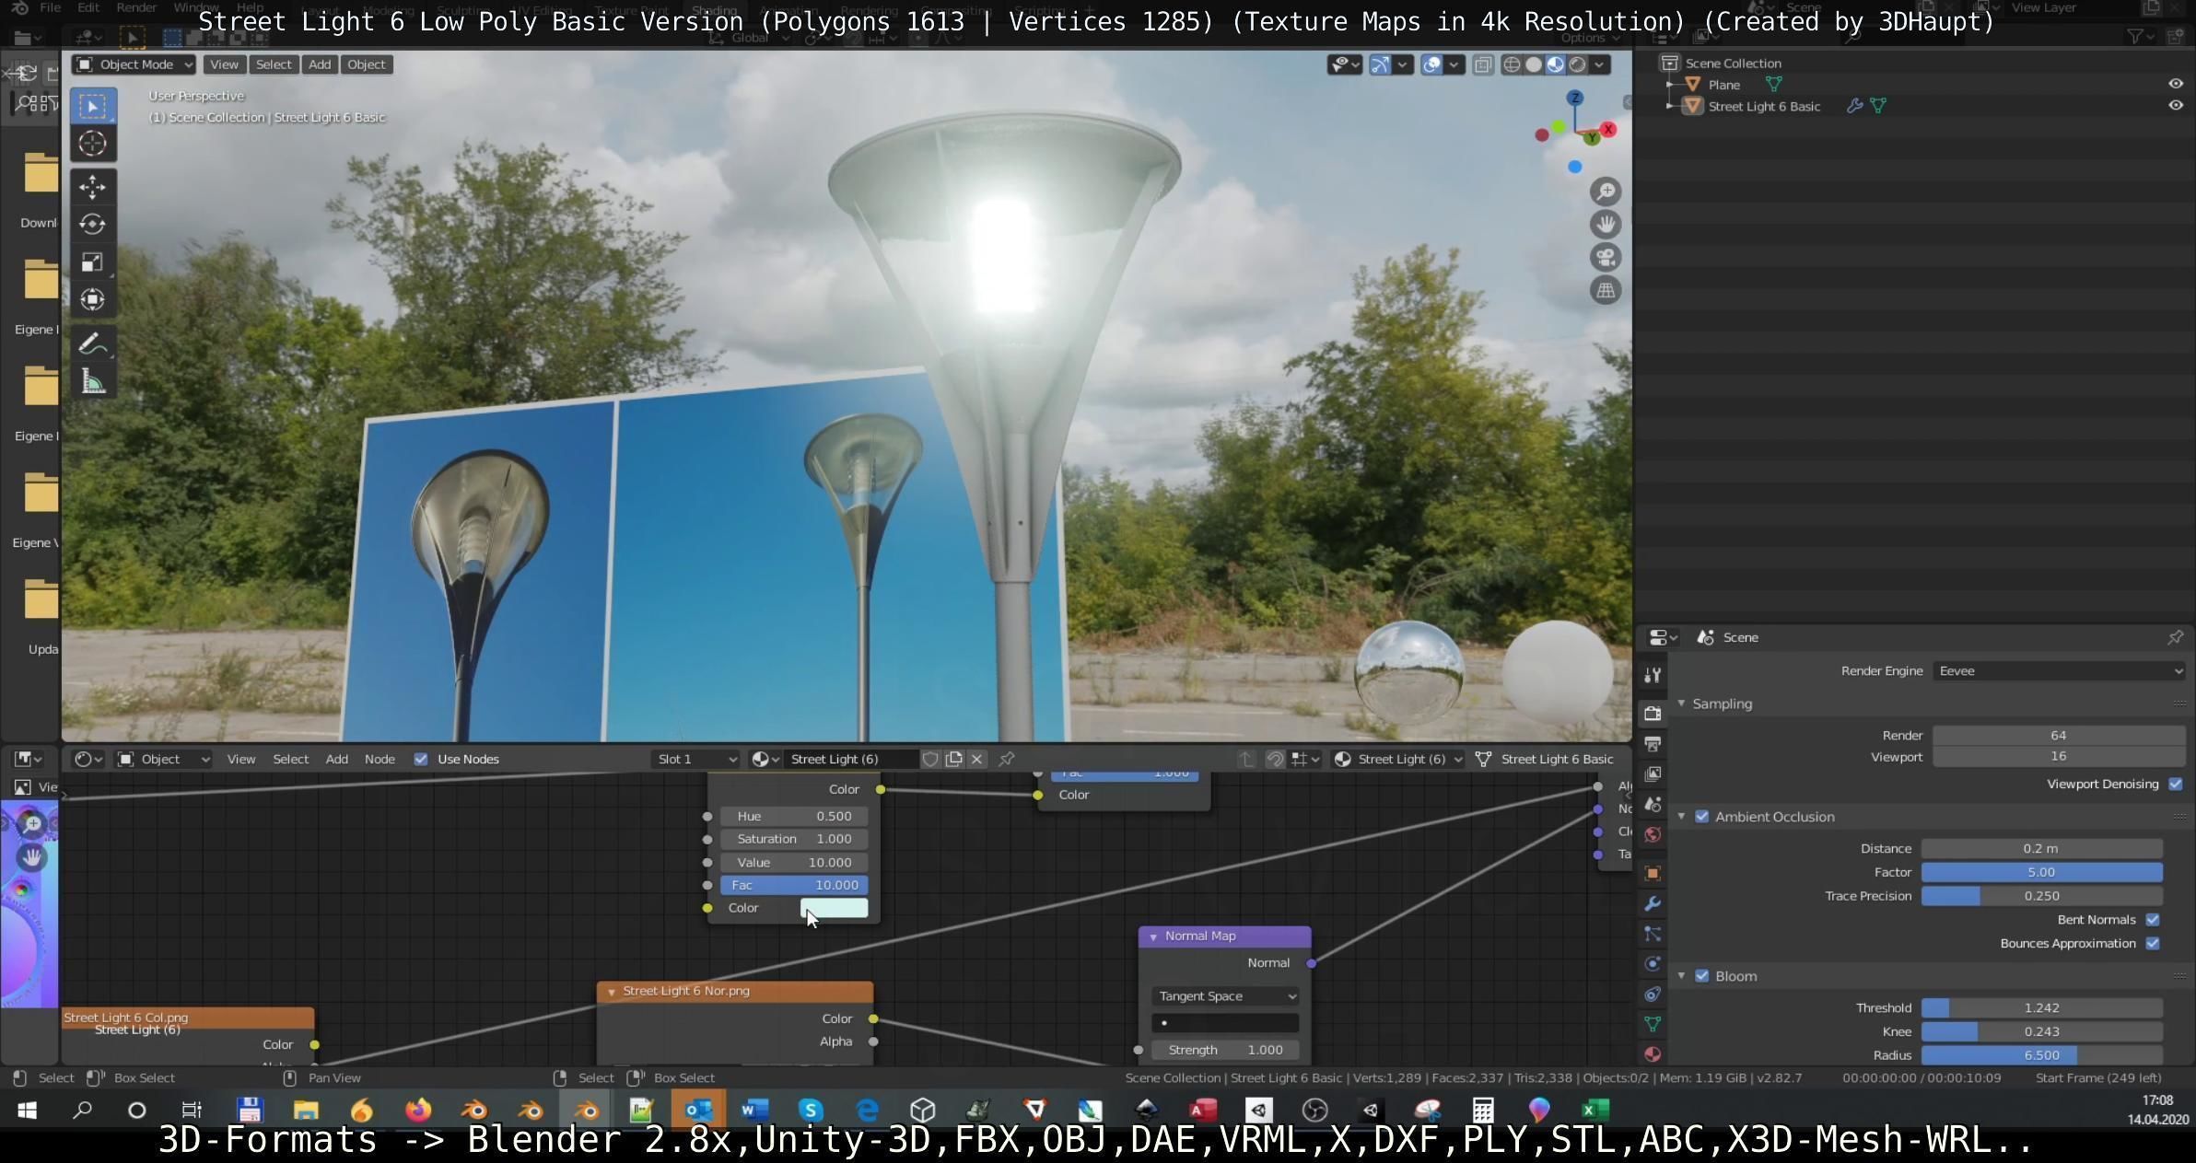The height and width of the screenshot is (1163, 2196).
Task: Switch to solid viewport shading
Action: [x=1534, y=64]
